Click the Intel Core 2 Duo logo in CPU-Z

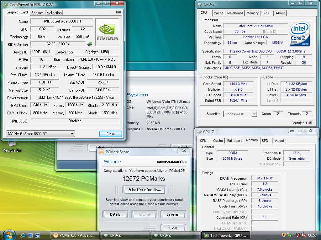[x=300, y=34]
